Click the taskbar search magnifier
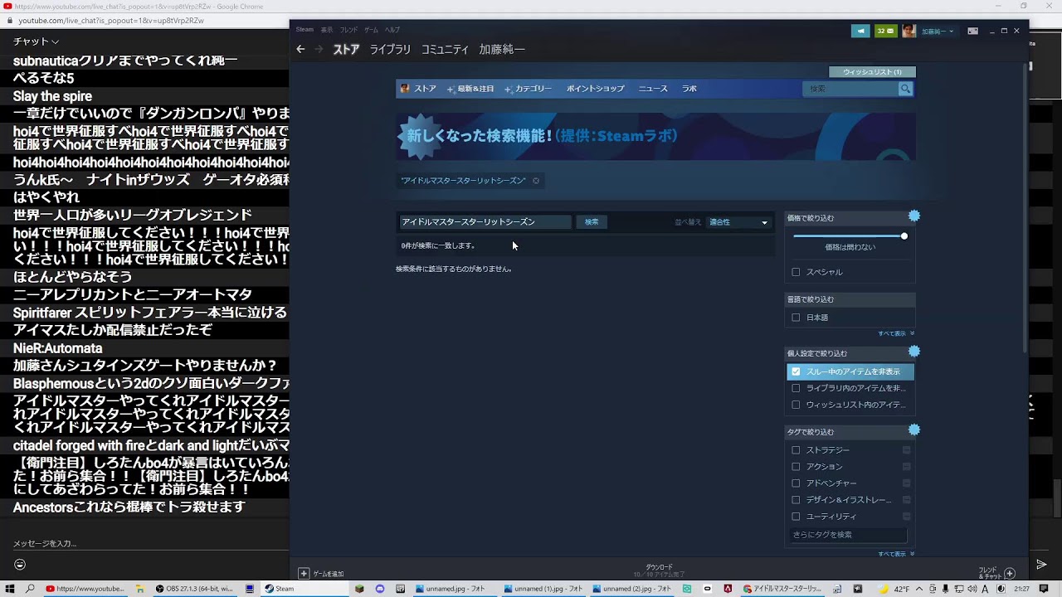Screen dimensions: 1062x597 click(31, 589)
